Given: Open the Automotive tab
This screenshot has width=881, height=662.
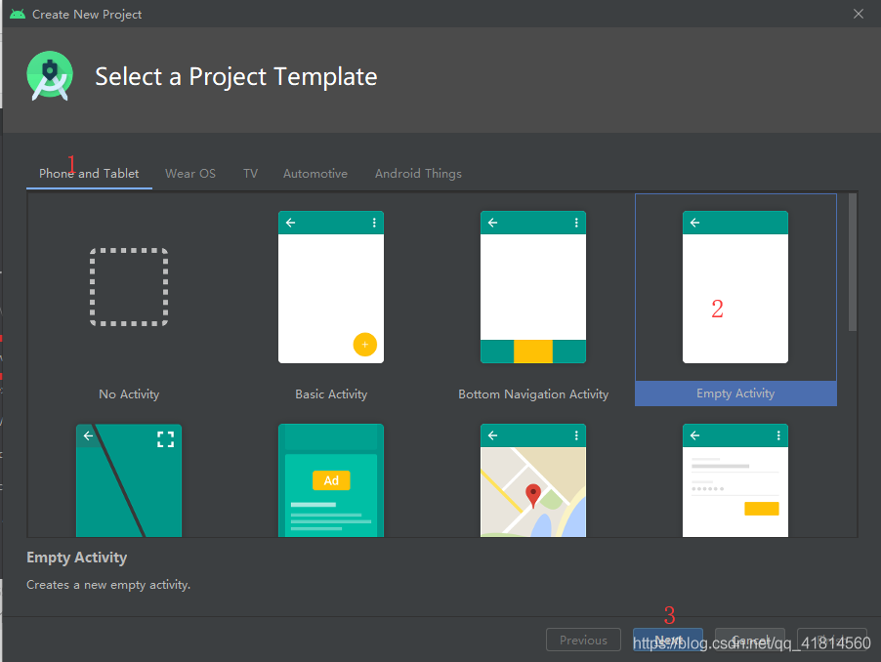Looking at the screenshot, I should [x=315, y=173].
